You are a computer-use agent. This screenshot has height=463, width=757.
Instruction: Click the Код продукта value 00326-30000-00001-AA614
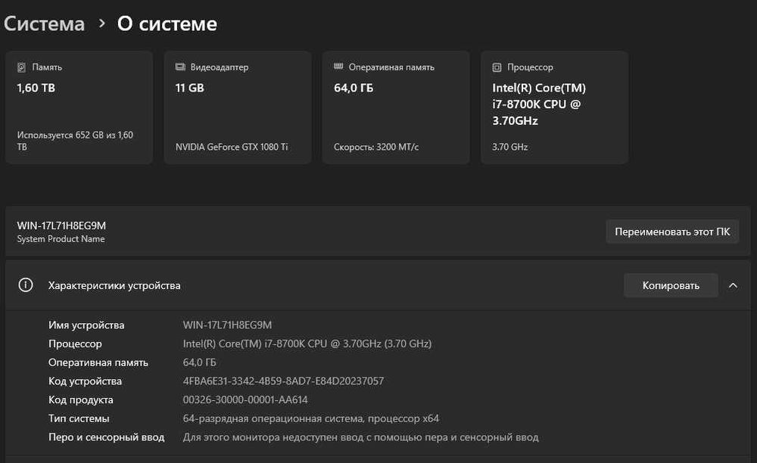pos(245,399)
